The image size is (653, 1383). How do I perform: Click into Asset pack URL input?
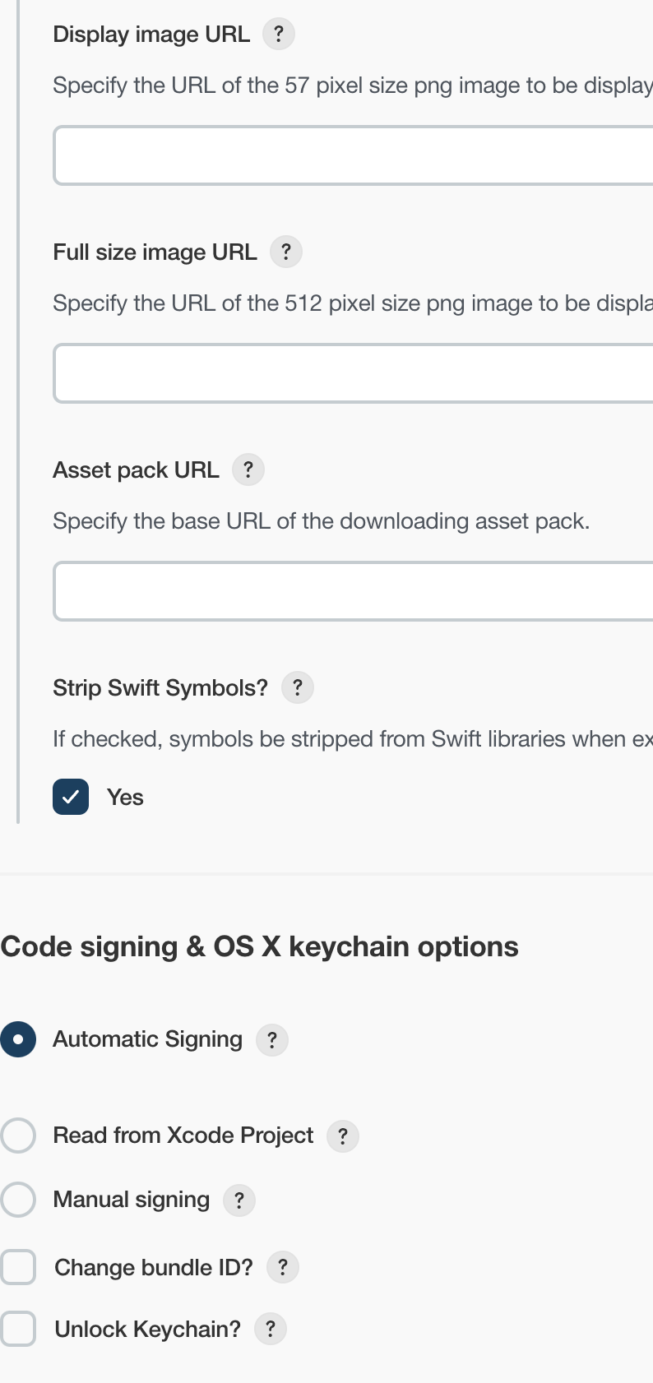(x=354, y=591)
